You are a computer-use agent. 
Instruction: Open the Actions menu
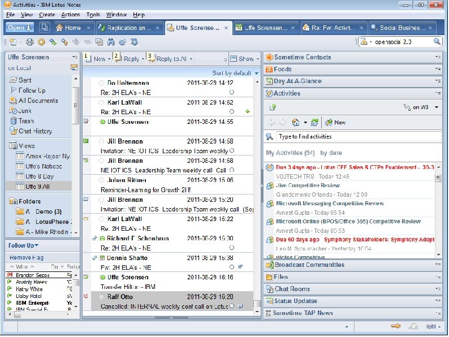[x=71, y=15]
